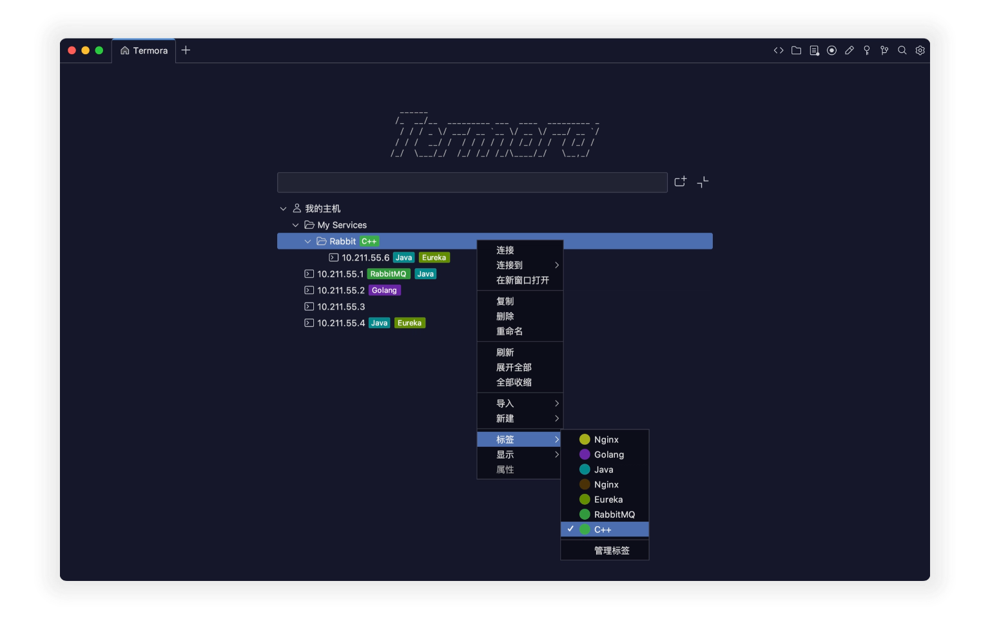The height and width of the screenshot is (619, 990).
Task: Choose 在新窗口打开 from context menu
Action: [522, 280]
